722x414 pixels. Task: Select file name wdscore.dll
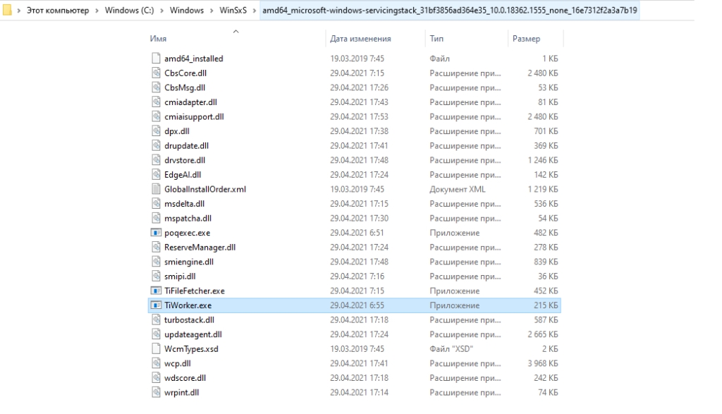pos(185,377)
